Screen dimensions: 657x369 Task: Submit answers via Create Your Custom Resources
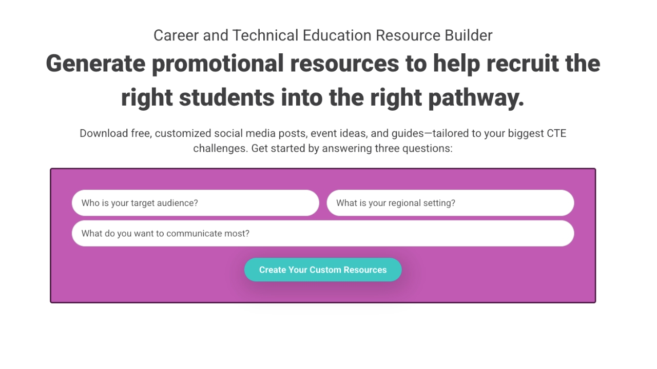[323, 270]
